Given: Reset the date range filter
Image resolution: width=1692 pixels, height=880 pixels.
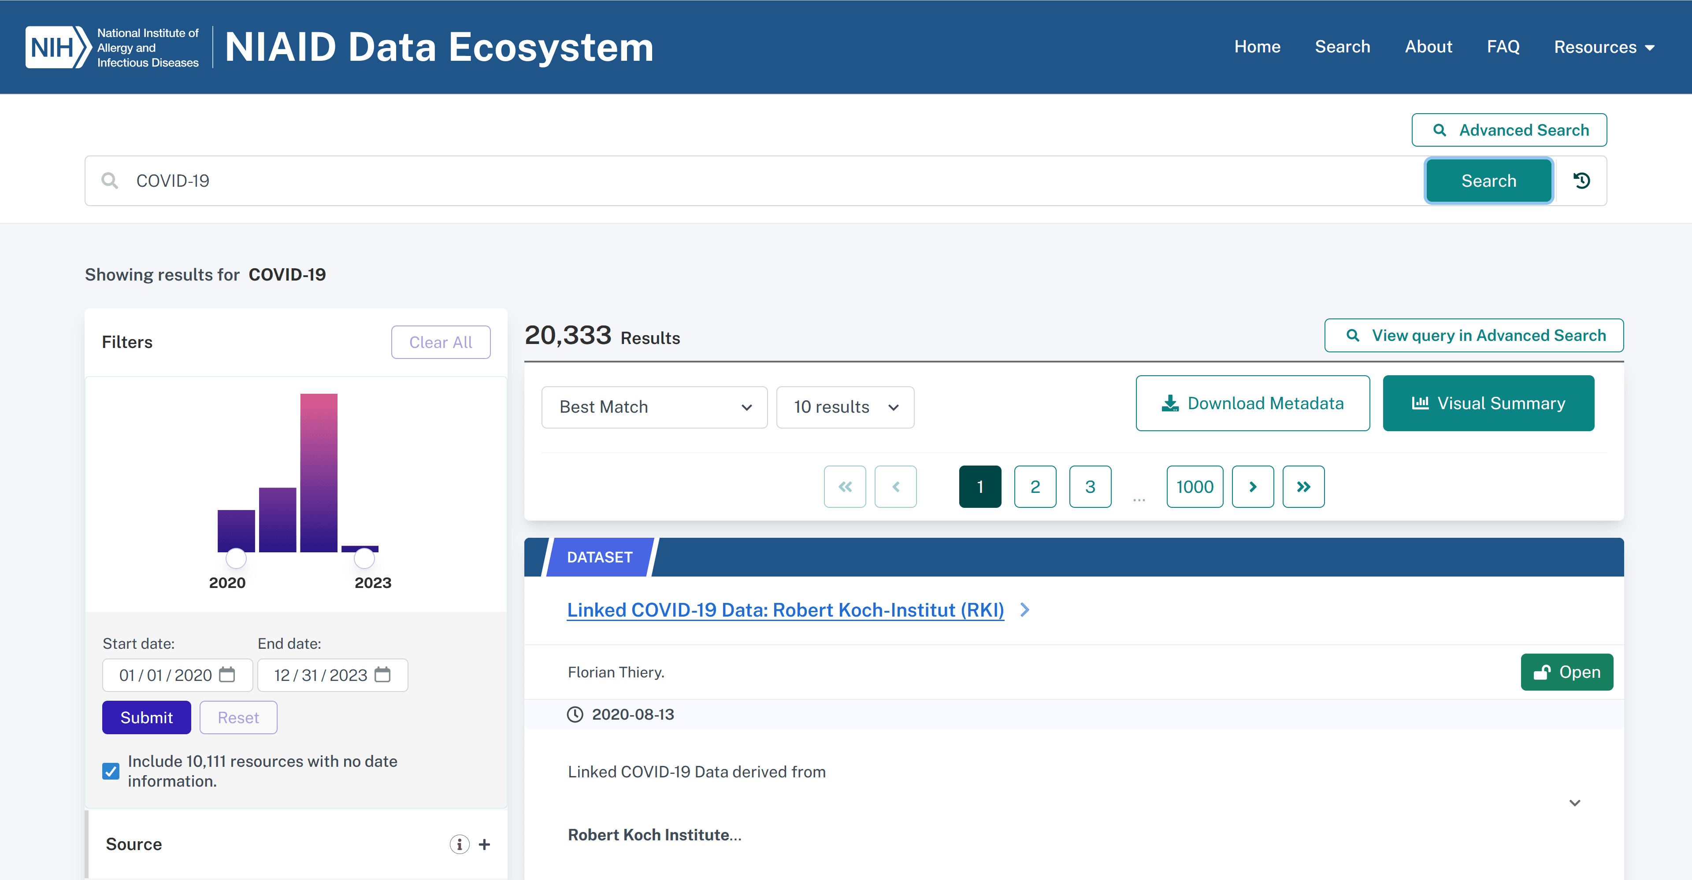Looking at the screenshot, I should (x=238, y=717).
